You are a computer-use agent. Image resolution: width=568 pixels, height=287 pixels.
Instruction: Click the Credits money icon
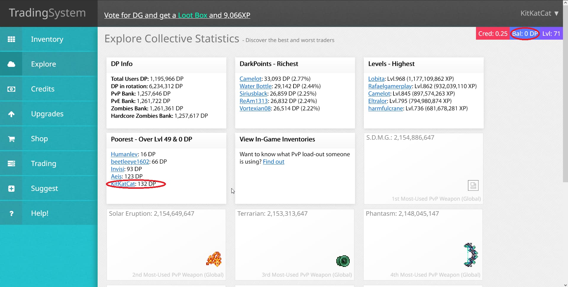tap(11, 89)
